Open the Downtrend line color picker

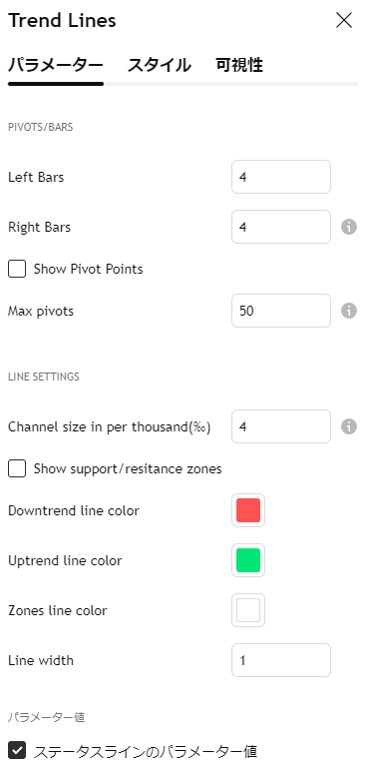(x=248, y=510)
